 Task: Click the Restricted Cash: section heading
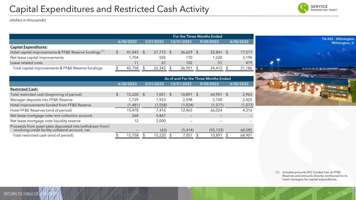(24, 89)
